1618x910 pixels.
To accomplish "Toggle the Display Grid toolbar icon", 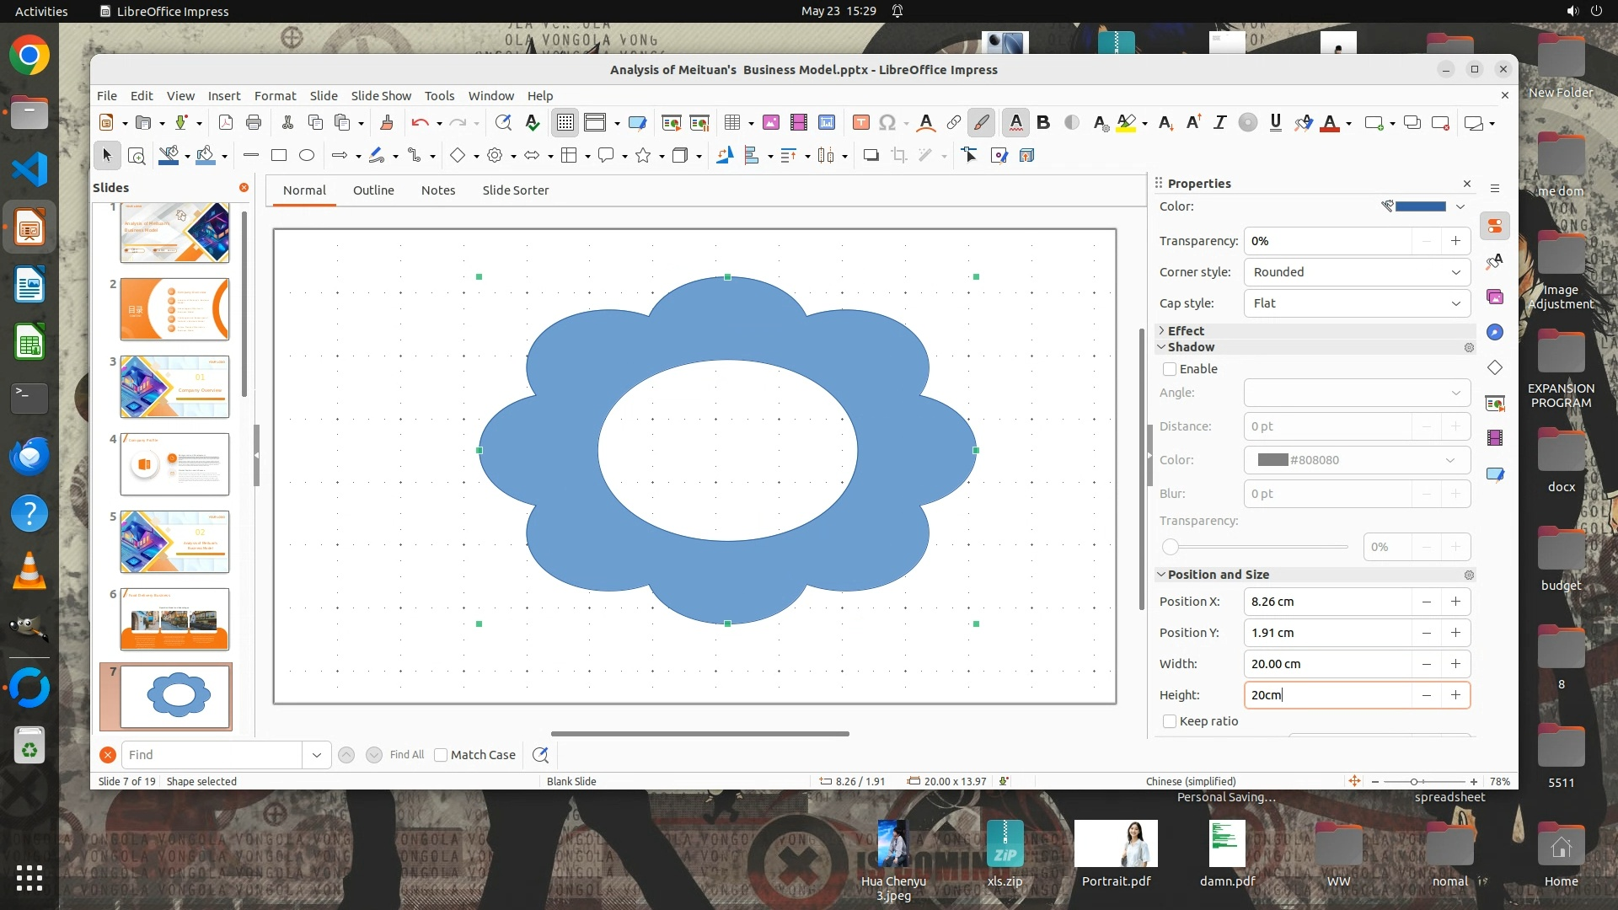I will pos(565,123).
